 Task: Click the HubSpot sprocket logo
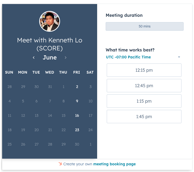pos(60,164)
